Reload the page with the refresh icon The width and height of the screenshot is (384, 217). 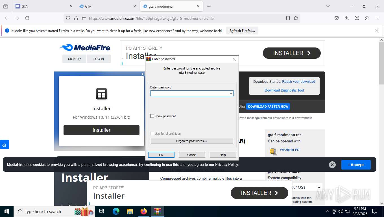27,18
